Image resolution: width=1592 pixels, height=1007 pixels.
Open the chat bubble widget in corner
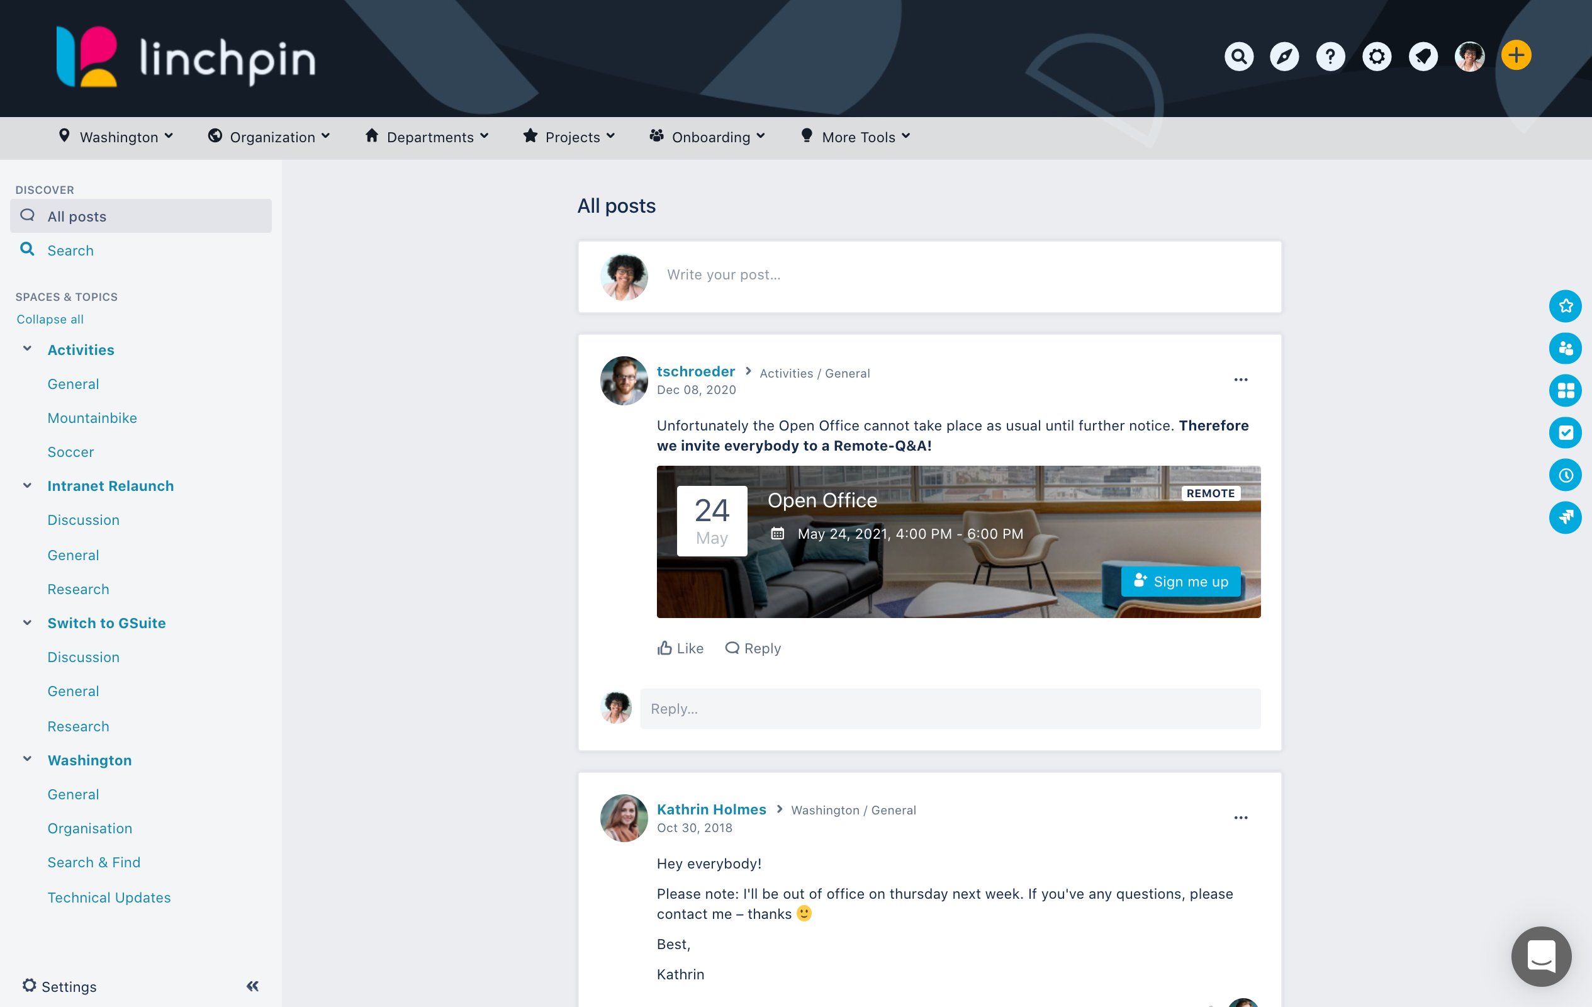click(1540, 955)
